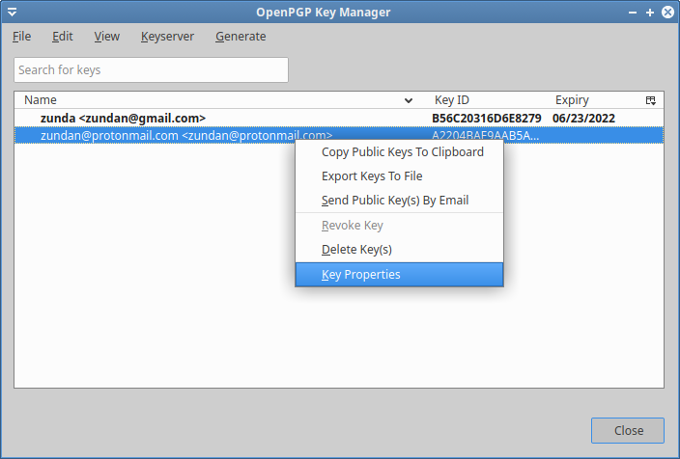Screen dimensions: 680x459
Task: Choose Send Public Key(s) By Email
Action: [400, 201]
